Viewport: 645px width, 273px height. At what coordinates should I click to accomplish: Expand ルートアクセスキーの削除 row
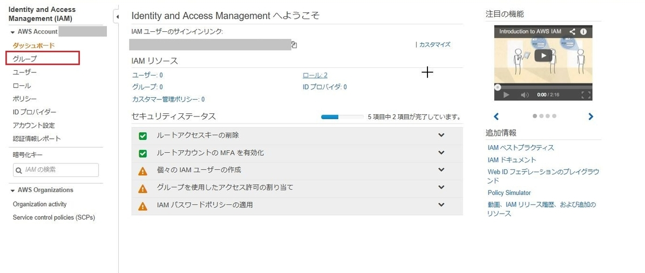click(442, 135)
